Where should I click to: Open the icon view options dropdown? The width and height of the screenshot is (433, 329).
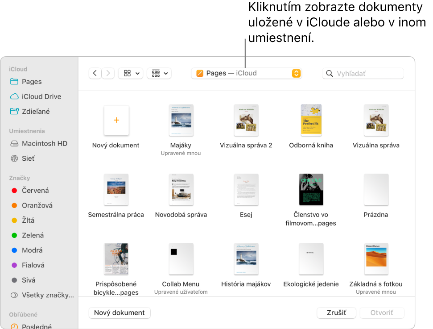pos(131,73)
